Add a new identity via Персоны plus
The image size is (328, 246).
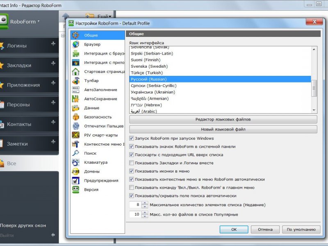point(53,102)
